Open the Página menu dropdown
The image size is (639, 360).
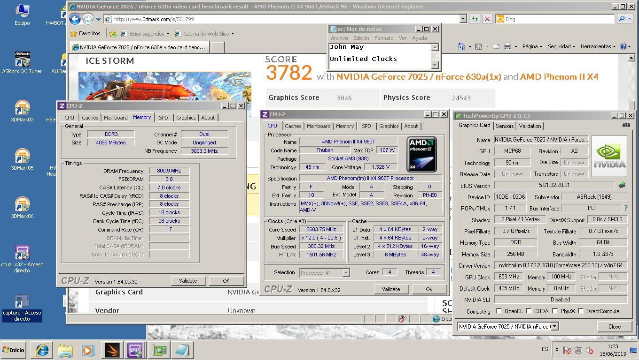tap(532, 46)
